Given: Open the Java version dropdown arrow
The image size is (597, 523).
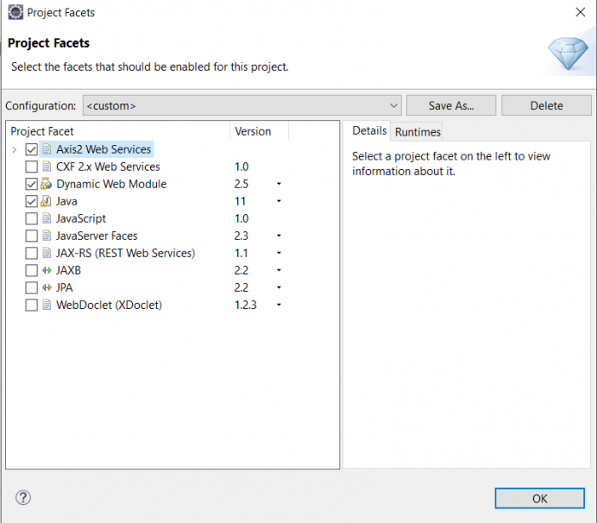Looking at the screenshot, I should pyautogui.click(x=279, y=201).
